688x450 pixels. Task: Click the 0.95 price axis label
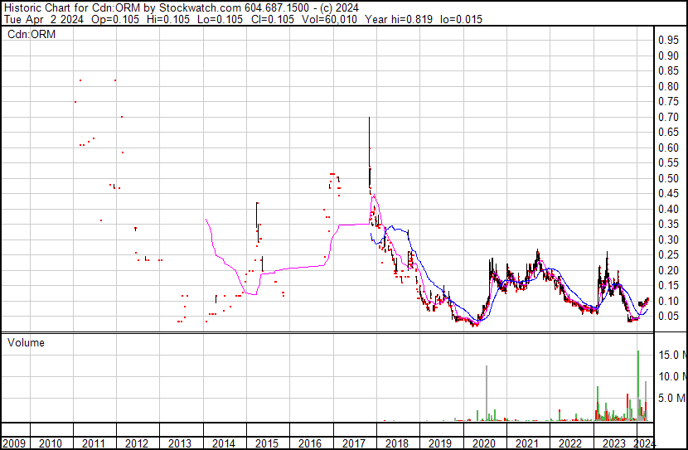click(x=669, y=41)
